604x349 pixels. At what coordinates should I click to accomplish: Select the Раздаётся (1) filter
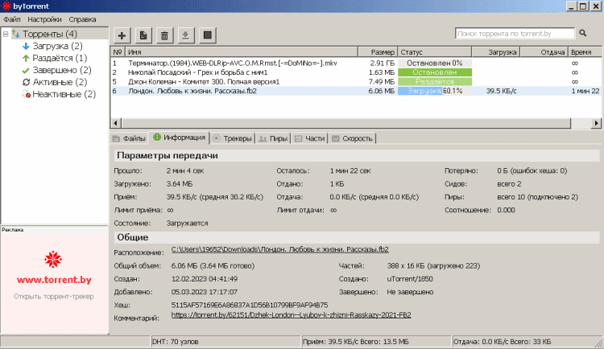pos(58,58)
